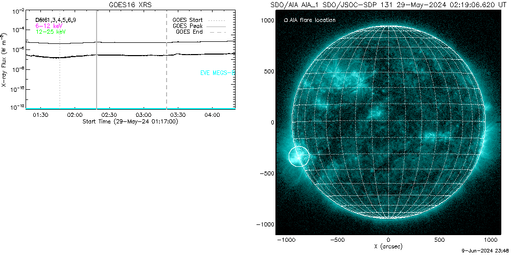Click the solid GOES Peak vertical line
The image size is (511, 255).
coord(97,60)
